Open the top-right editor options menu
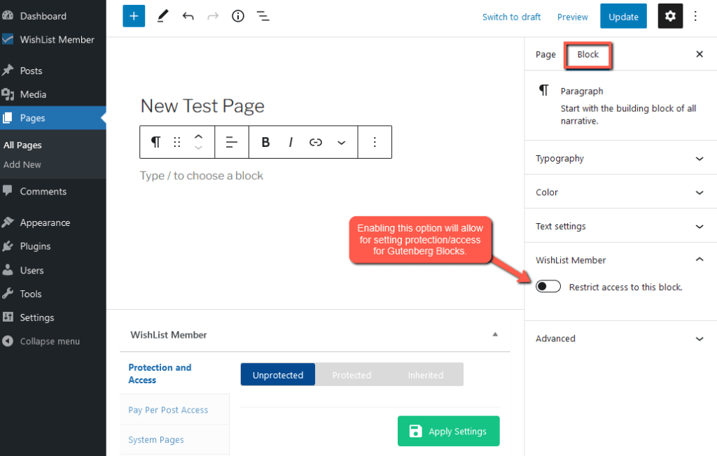Image resolution: width=717 pixels, height=456 pixels. click(695, 17)
